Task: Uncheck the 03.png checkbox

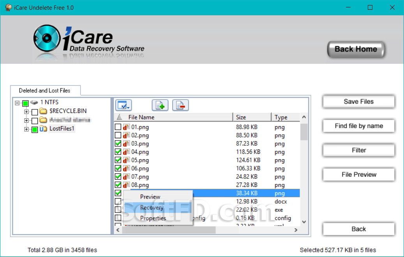Action: coord(118,143)
